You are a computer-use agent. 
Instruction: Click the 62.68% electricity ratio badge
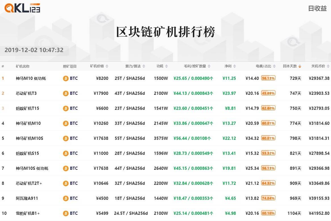pyautogui.click(x=268, y=108)
